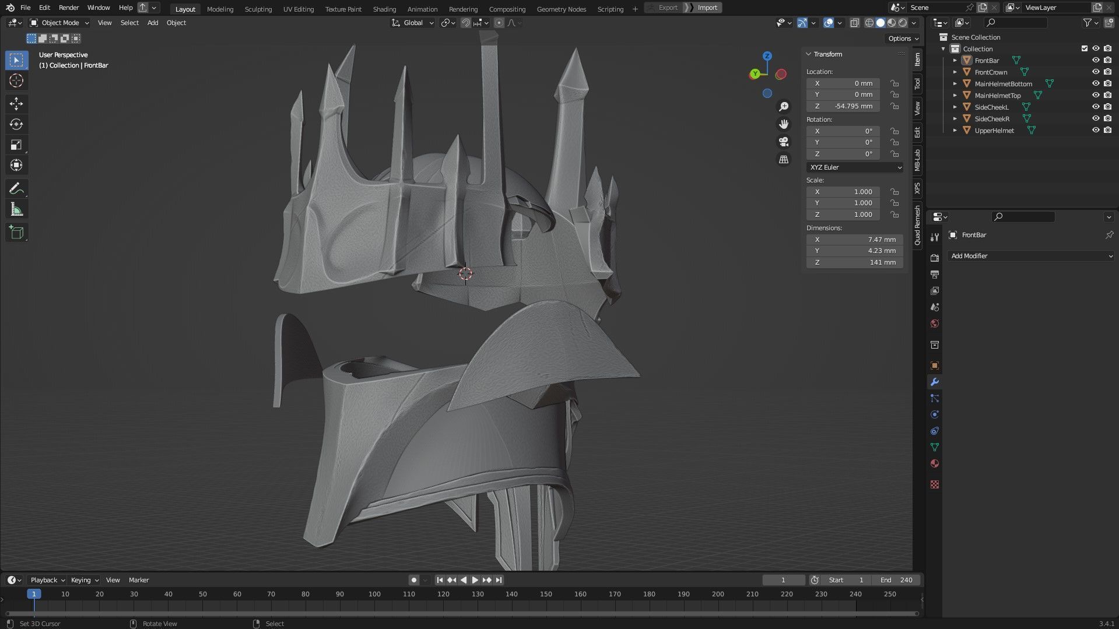1119x629 pixels.
Task: Jump to timeline end frame
Action: [x=499, y=580]
